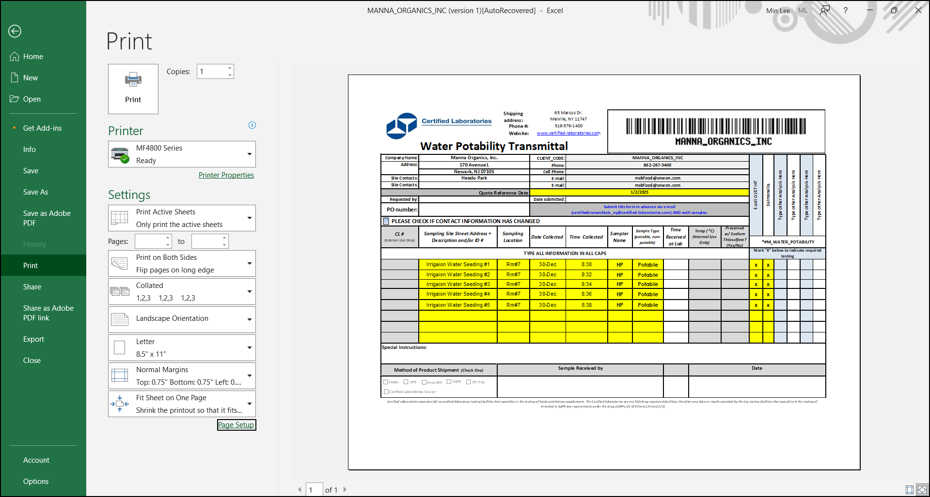Screen dimensions: 930x497
Task: Click the Print Active Sheets grid icon
Action: (x=120, y=218)
